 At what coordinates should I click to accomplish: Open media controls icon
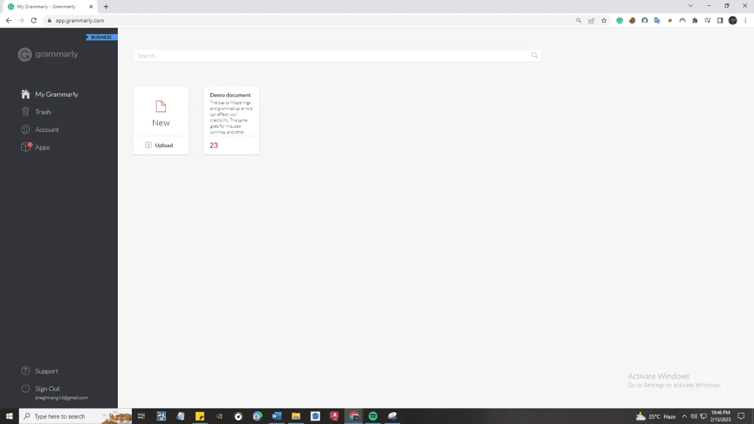click(707, 20)
